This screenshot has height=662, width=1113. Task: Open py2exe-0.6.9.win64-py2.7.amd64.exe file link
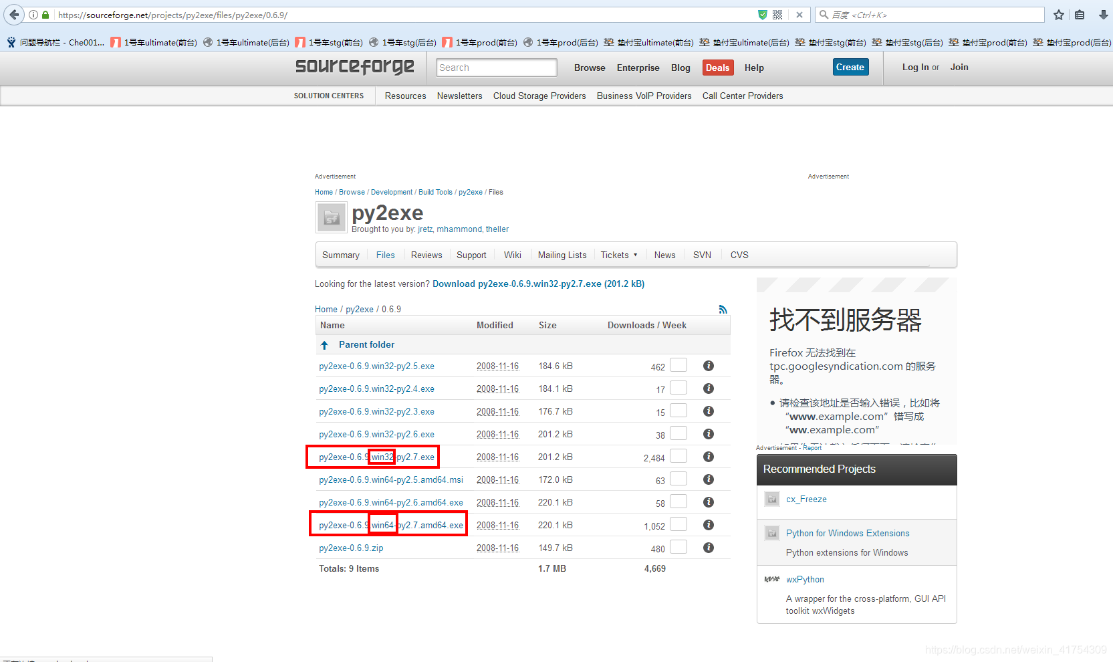tap(391, 525)
